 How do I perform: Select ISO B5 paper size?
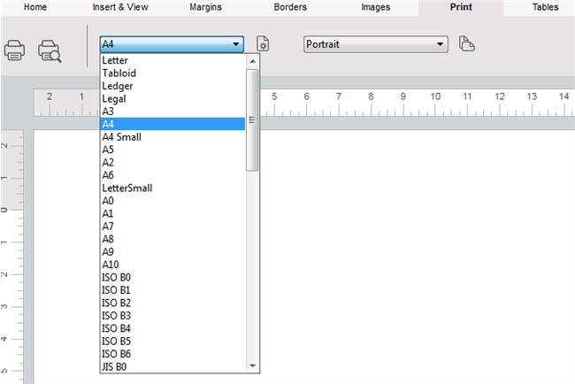116,341
